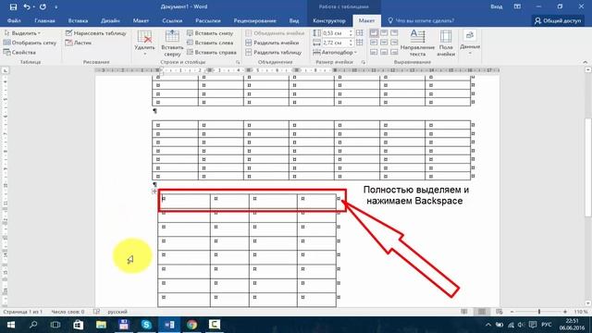
Task: Click Разделить ячейки
Action: (272, 43)
